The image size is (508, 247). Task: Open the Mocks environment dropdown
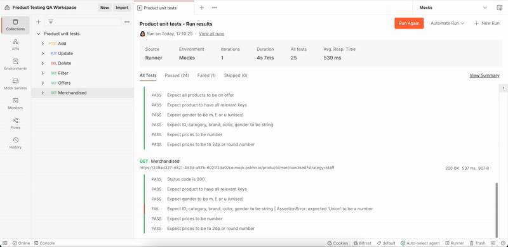pyautogui.click(x=453, y=8)
